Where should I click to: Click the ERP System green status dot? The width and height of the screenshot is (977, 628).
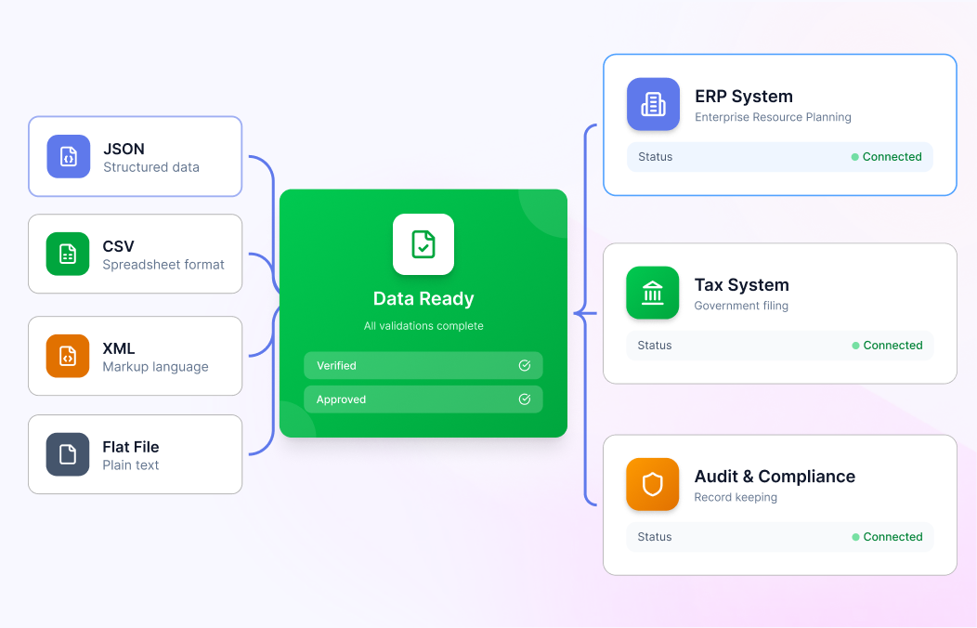(x=854, y=157)
